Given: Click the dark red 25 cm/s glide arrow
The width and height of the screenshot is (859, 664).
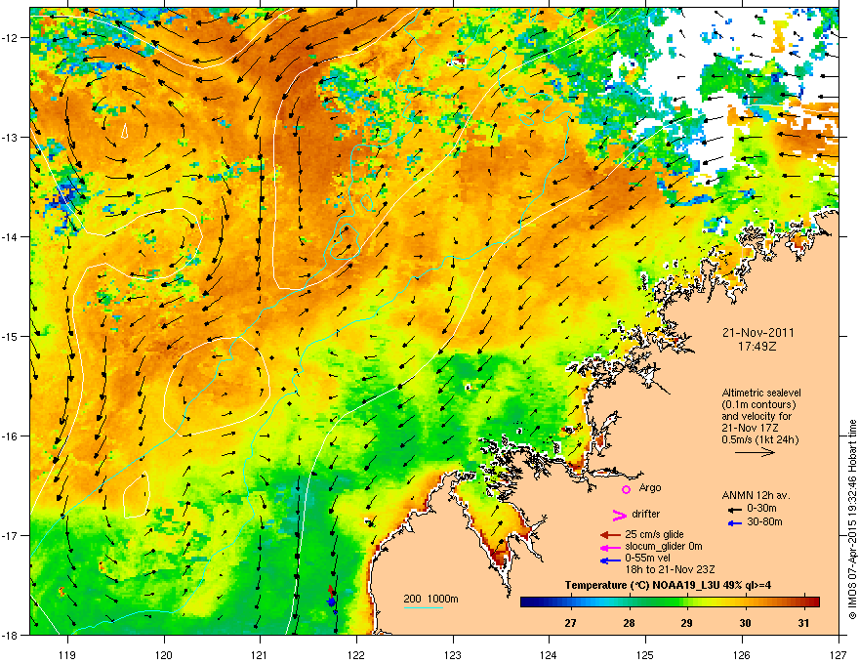Looking at the screenshot, I should click(x=609, y=535).
